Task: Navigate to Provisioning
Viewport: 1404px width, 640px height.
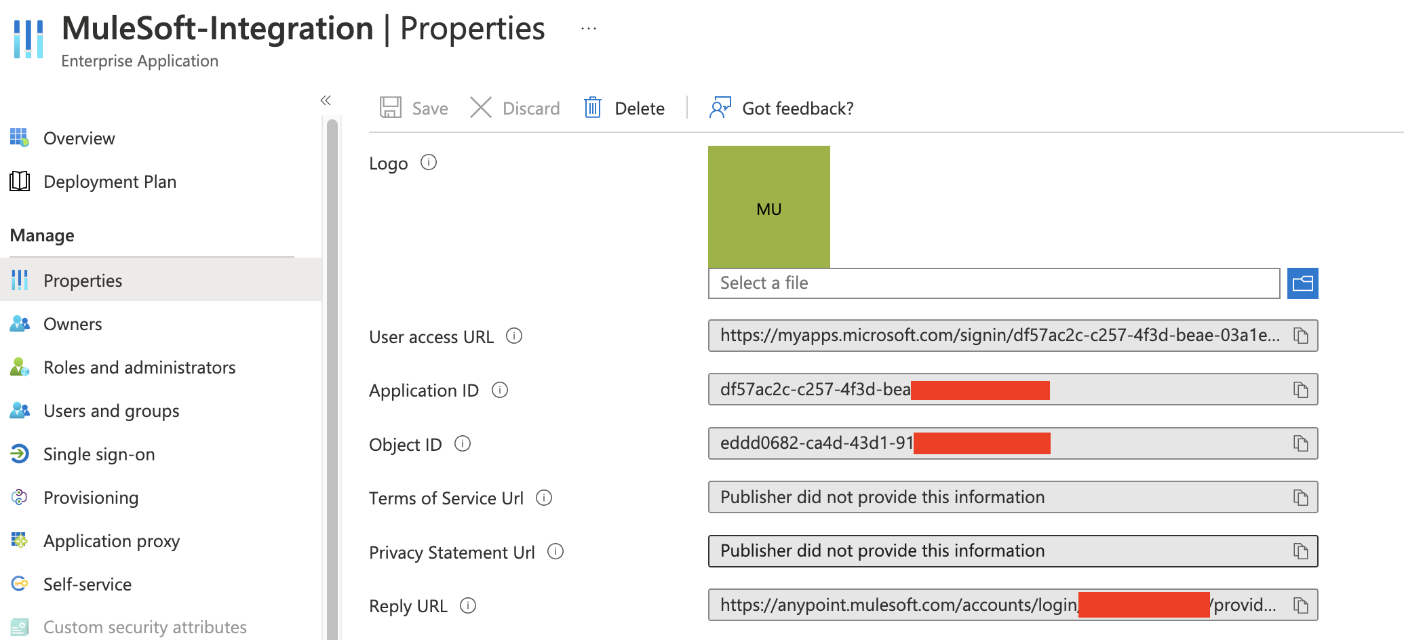Action: point(91,498)
